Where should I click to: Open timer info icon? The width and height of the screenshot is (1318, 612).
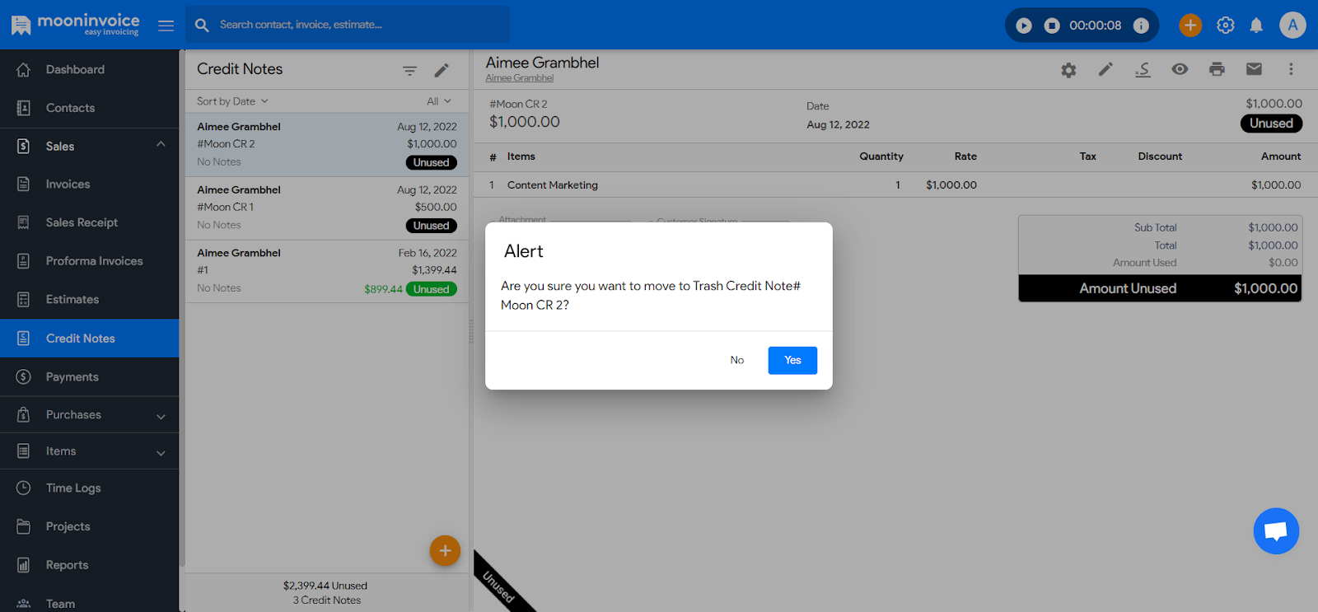(x=1141, y=26)
